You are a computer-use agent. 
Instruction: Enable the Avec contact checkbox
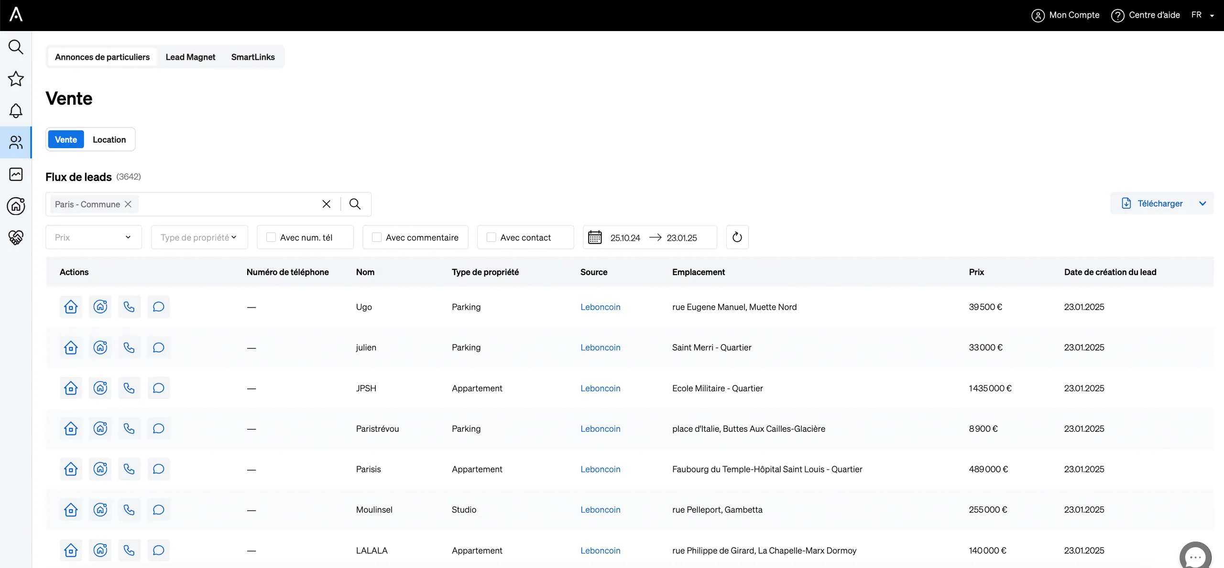point(491,237)
